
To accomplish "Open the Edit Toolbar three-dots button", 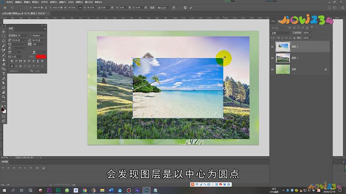I will pos(3,102).
